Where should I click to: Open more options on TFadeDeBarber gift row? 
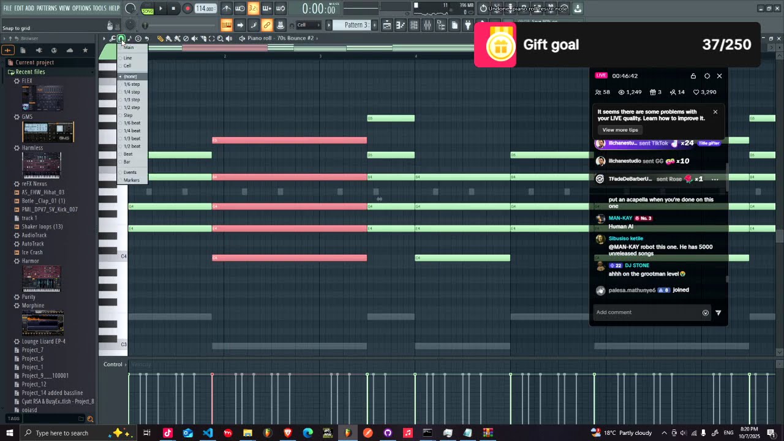715,179
